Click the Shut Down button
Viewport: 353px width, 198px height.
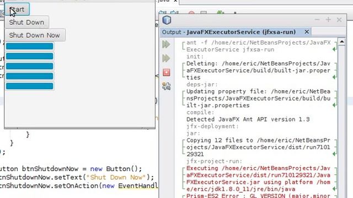pos(26,22)
